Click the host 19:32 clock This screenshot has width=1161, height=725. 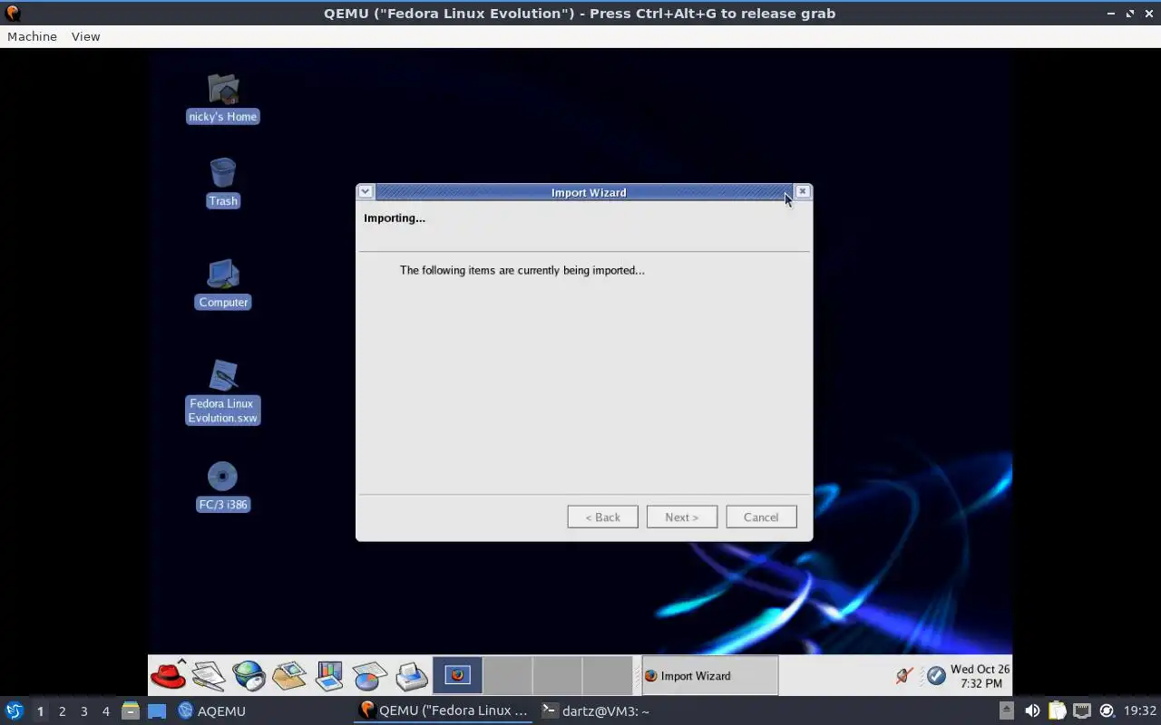point(1140,710)
